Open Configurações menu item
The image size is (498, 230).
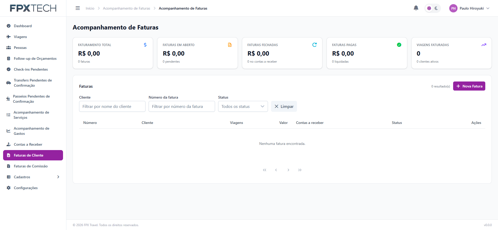click(33, 188)
